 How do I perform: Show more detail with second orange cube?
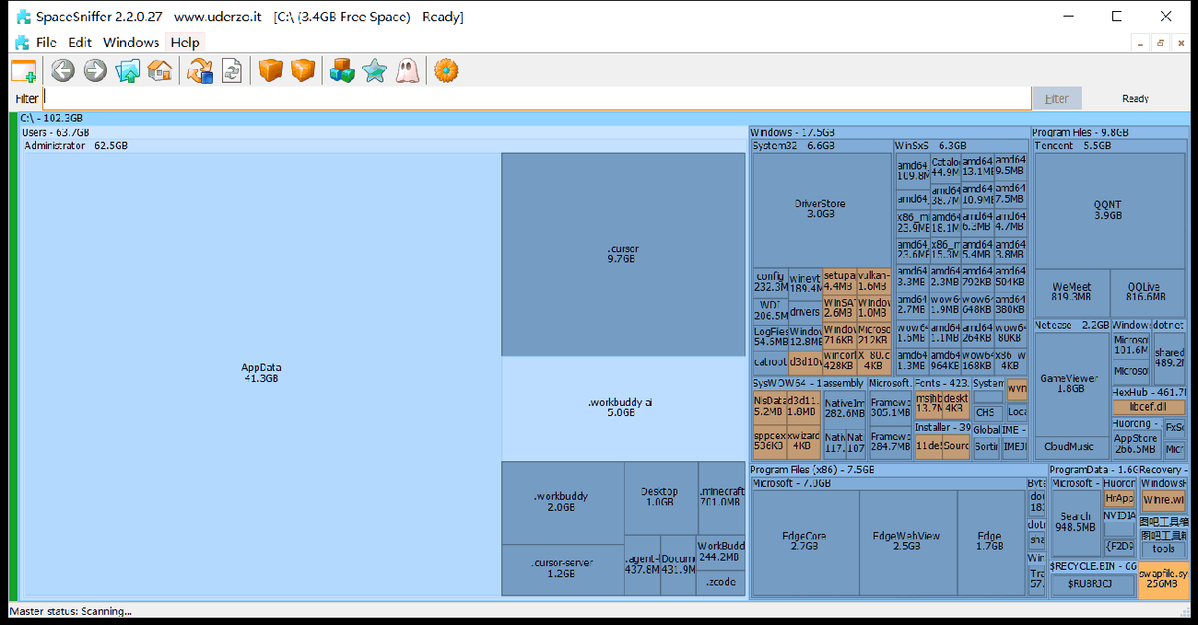(x=302, y=71)
